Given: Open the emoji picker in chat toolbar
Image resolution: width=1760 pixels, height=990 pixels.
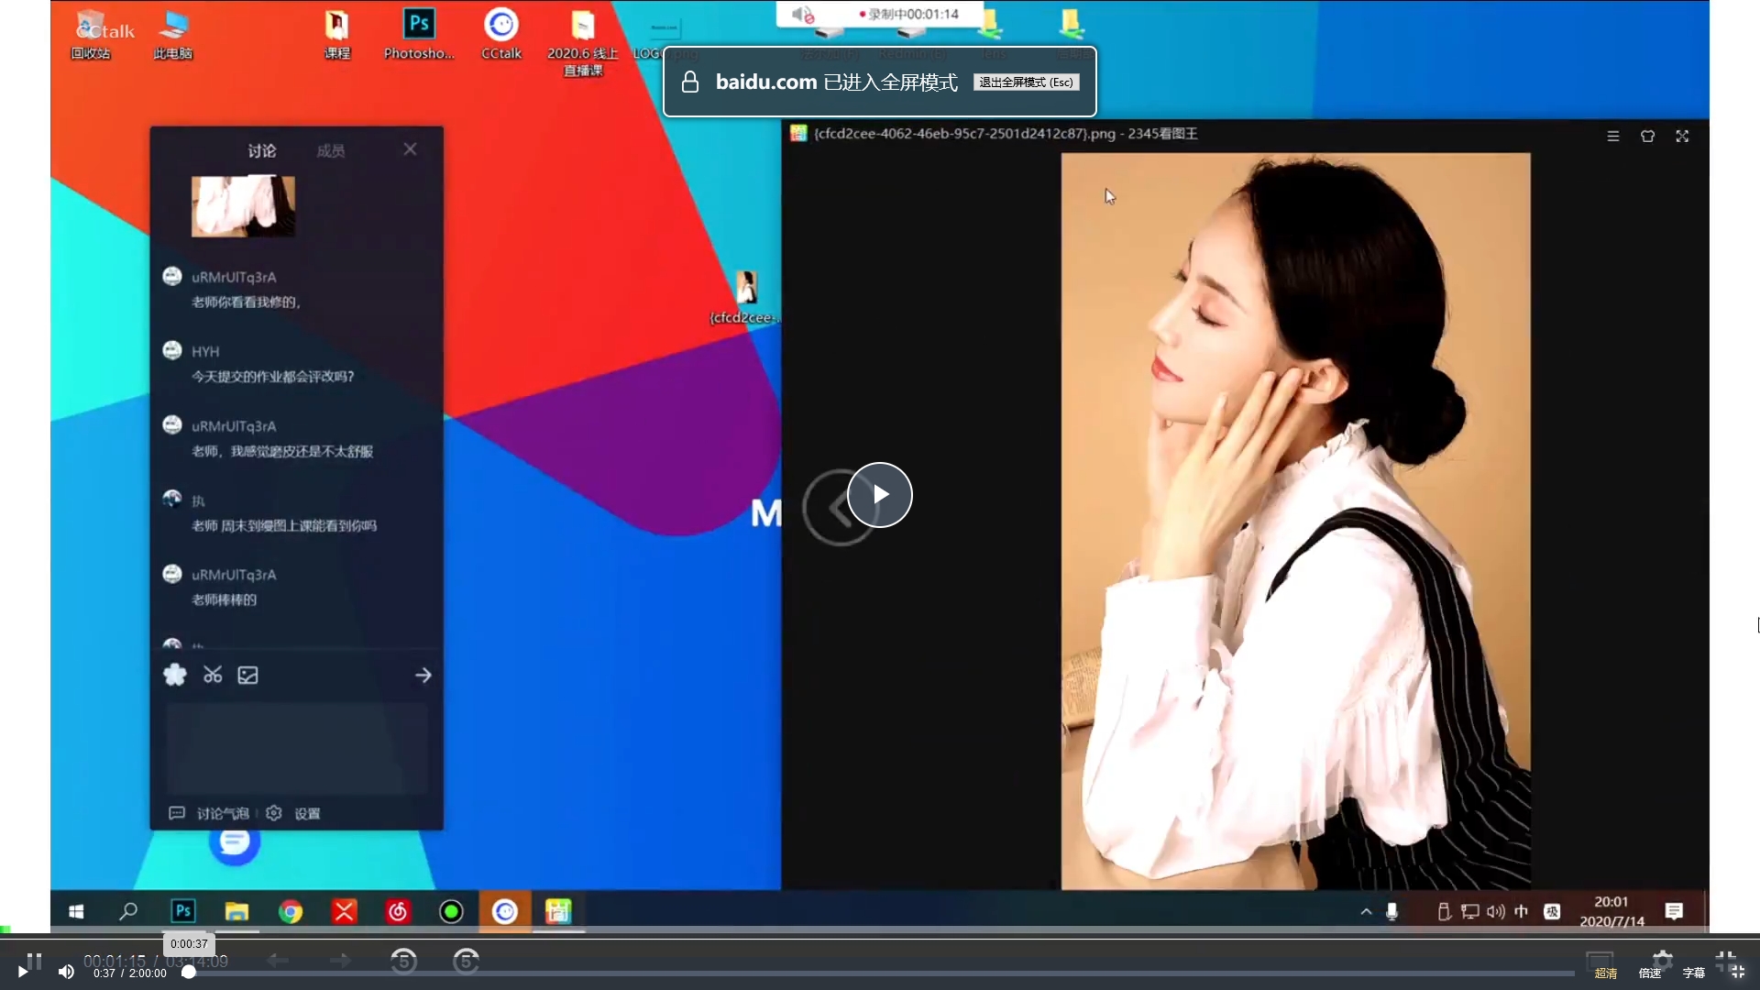Looking at the screenshot, I should 175,676.
